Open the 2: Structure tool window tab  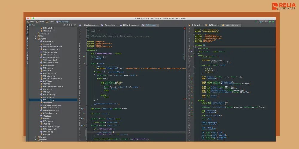pos(27,43)
